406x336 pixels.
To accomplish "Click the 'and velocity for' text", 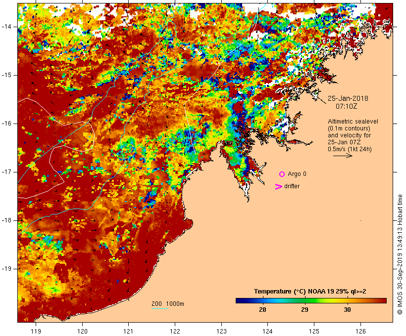I will coord(349,135).
